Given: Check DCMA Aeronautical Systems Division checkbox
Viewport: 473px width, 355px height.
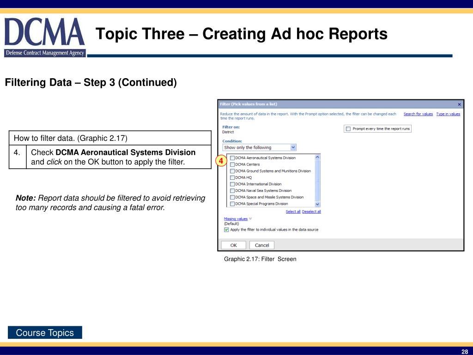Looking at the screenshot, I should pos(232,158).
